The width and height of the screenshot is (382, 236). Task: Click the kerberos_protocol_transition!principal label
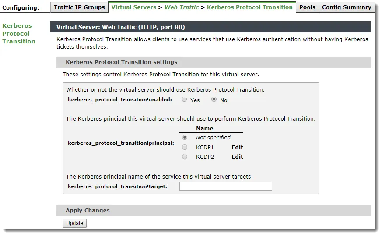point(121,143)
